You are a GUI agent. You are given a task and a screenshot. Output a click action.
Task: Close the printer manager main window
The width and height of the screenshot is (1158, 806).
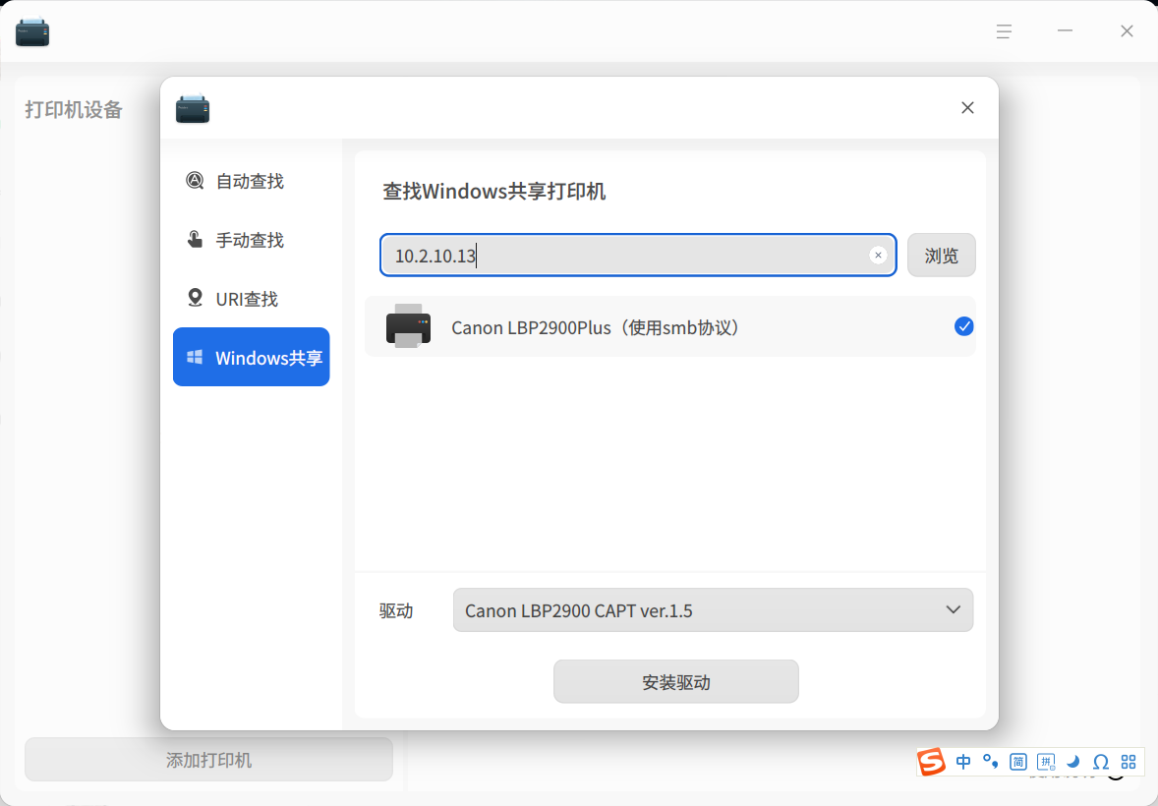pyautogui.click(x=1127, y=31)
